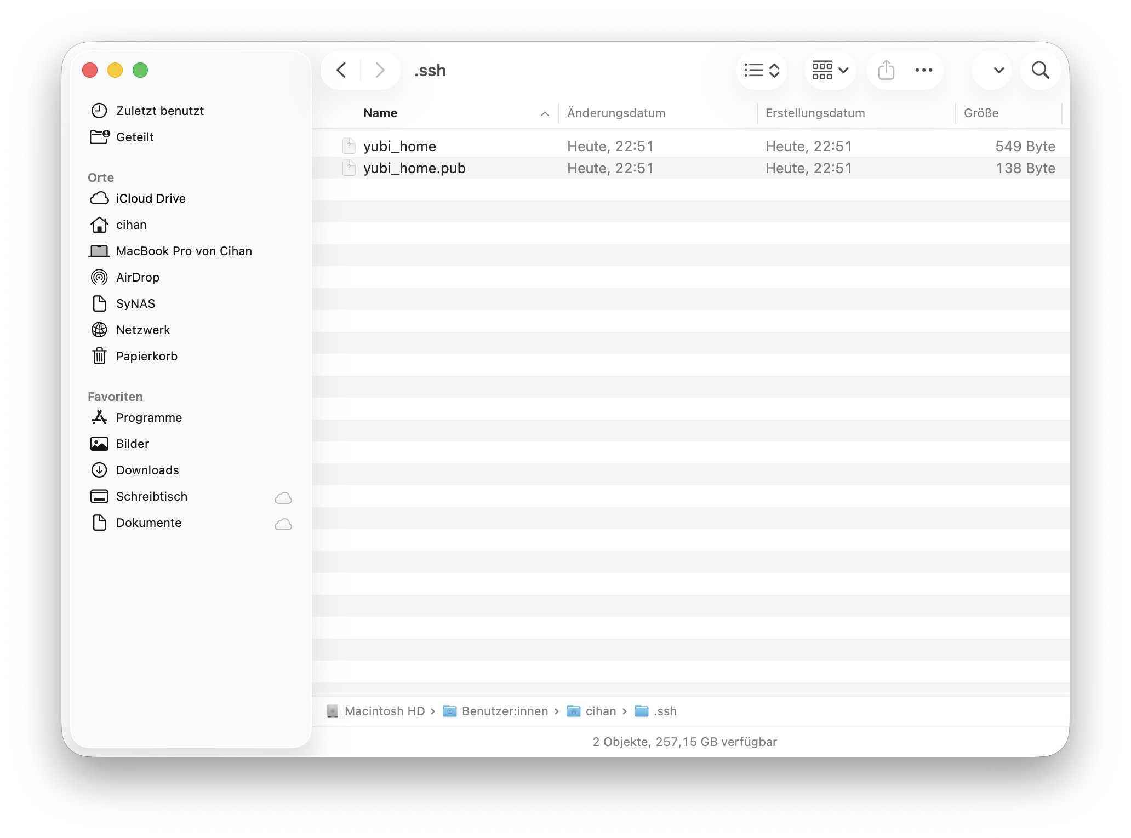Click Benutzer:innen in path bar
The image size is (1131, 838).
coord(504,711)
